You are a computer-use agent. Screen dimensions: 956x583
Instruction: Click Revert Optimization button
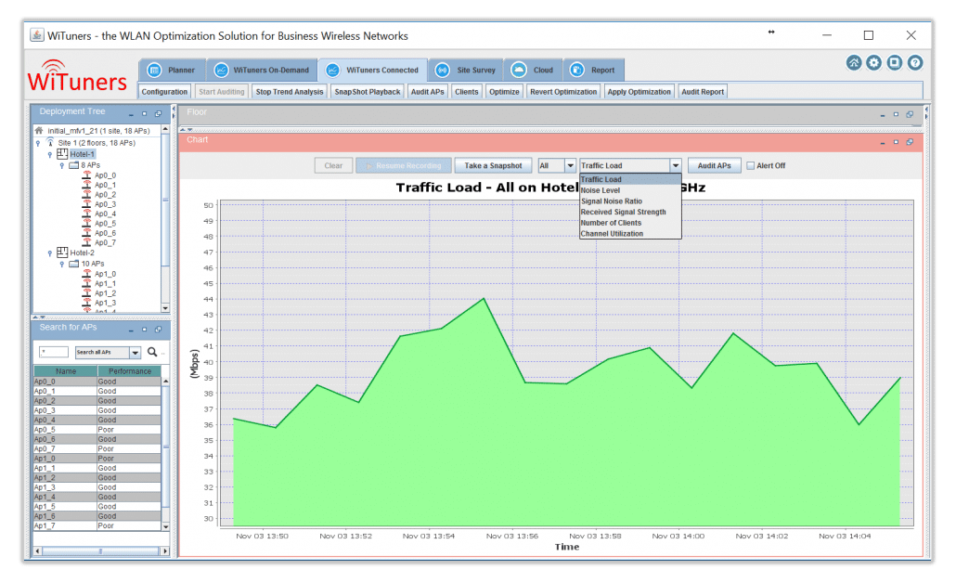(x=563, y=92)
